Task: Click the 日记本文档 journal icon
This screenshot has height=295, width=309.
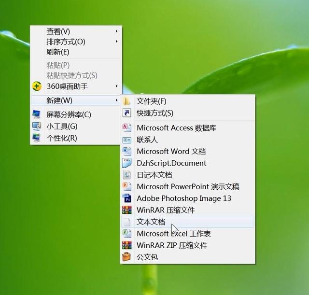Action: coord(126,175)
